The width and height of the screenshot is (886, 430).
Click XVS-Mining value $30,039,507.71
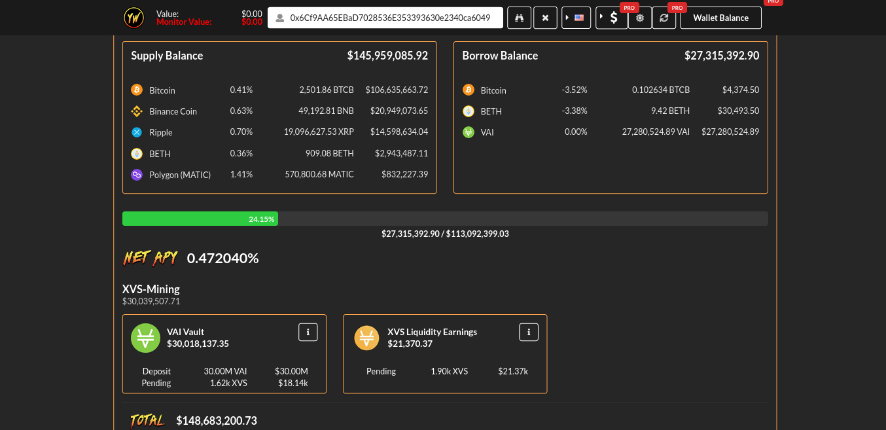coord(151,301)
